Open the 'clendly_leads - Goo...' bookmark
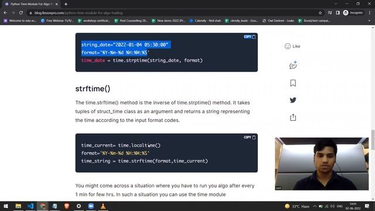The image size is (375, 211). coord(241,21)
